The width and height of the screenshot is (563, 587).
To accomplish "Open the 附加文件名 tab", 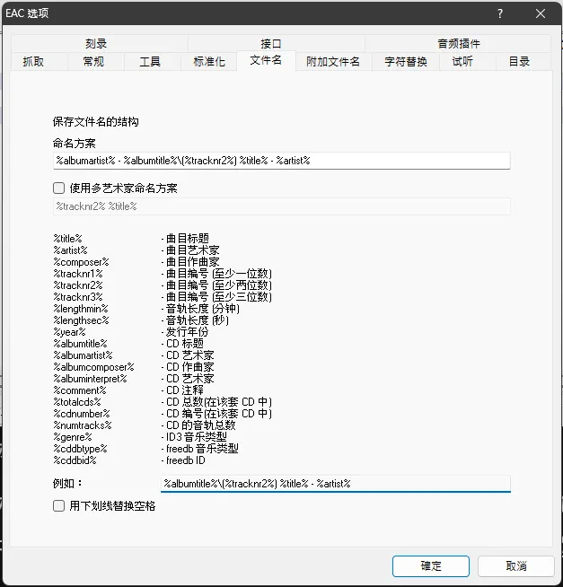I will [x=333, y=61].
